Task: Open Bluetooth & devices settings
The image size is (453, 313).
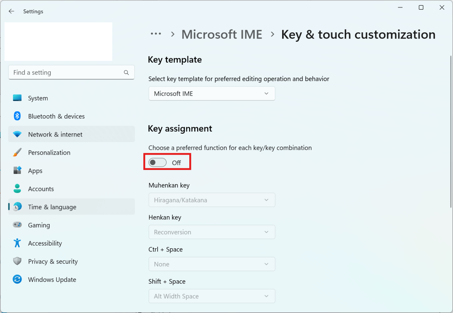Action: (x=72, y=116)
